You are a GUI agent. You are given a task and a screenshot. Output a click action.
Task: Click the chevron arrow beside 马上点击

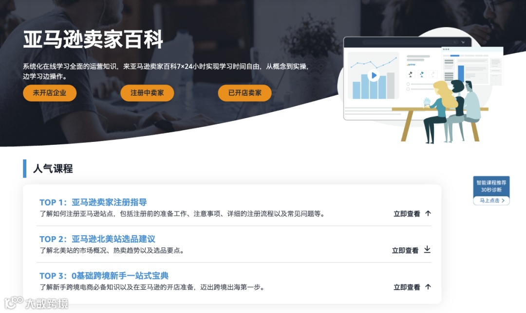(x=503, y=201)
